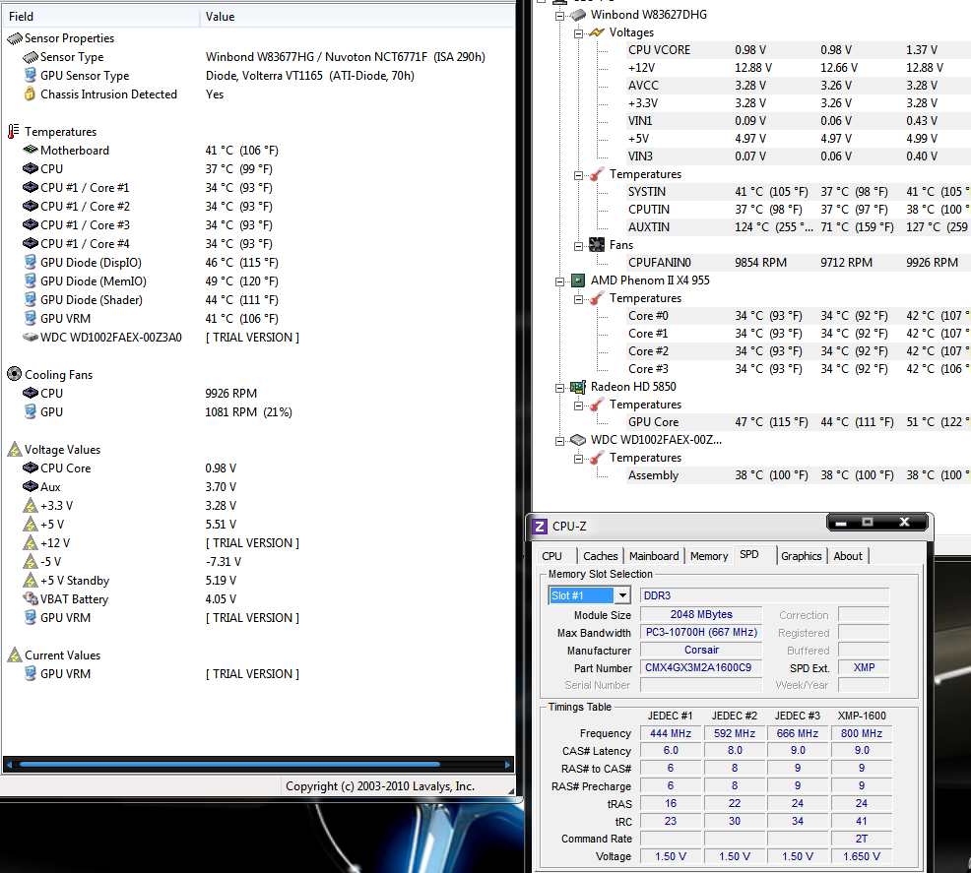Click the CPU #1 / Core #3 chip icon

(31, 224)
